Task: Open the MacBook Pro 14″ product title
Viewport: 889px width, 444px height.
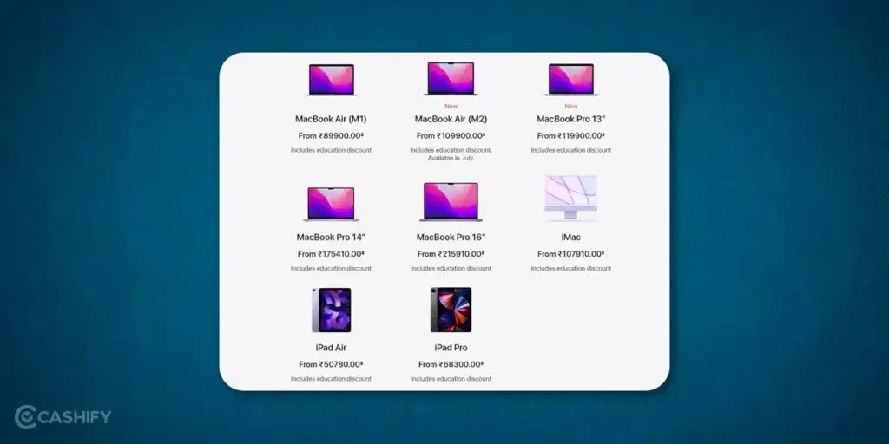Action: coord(331,238)
